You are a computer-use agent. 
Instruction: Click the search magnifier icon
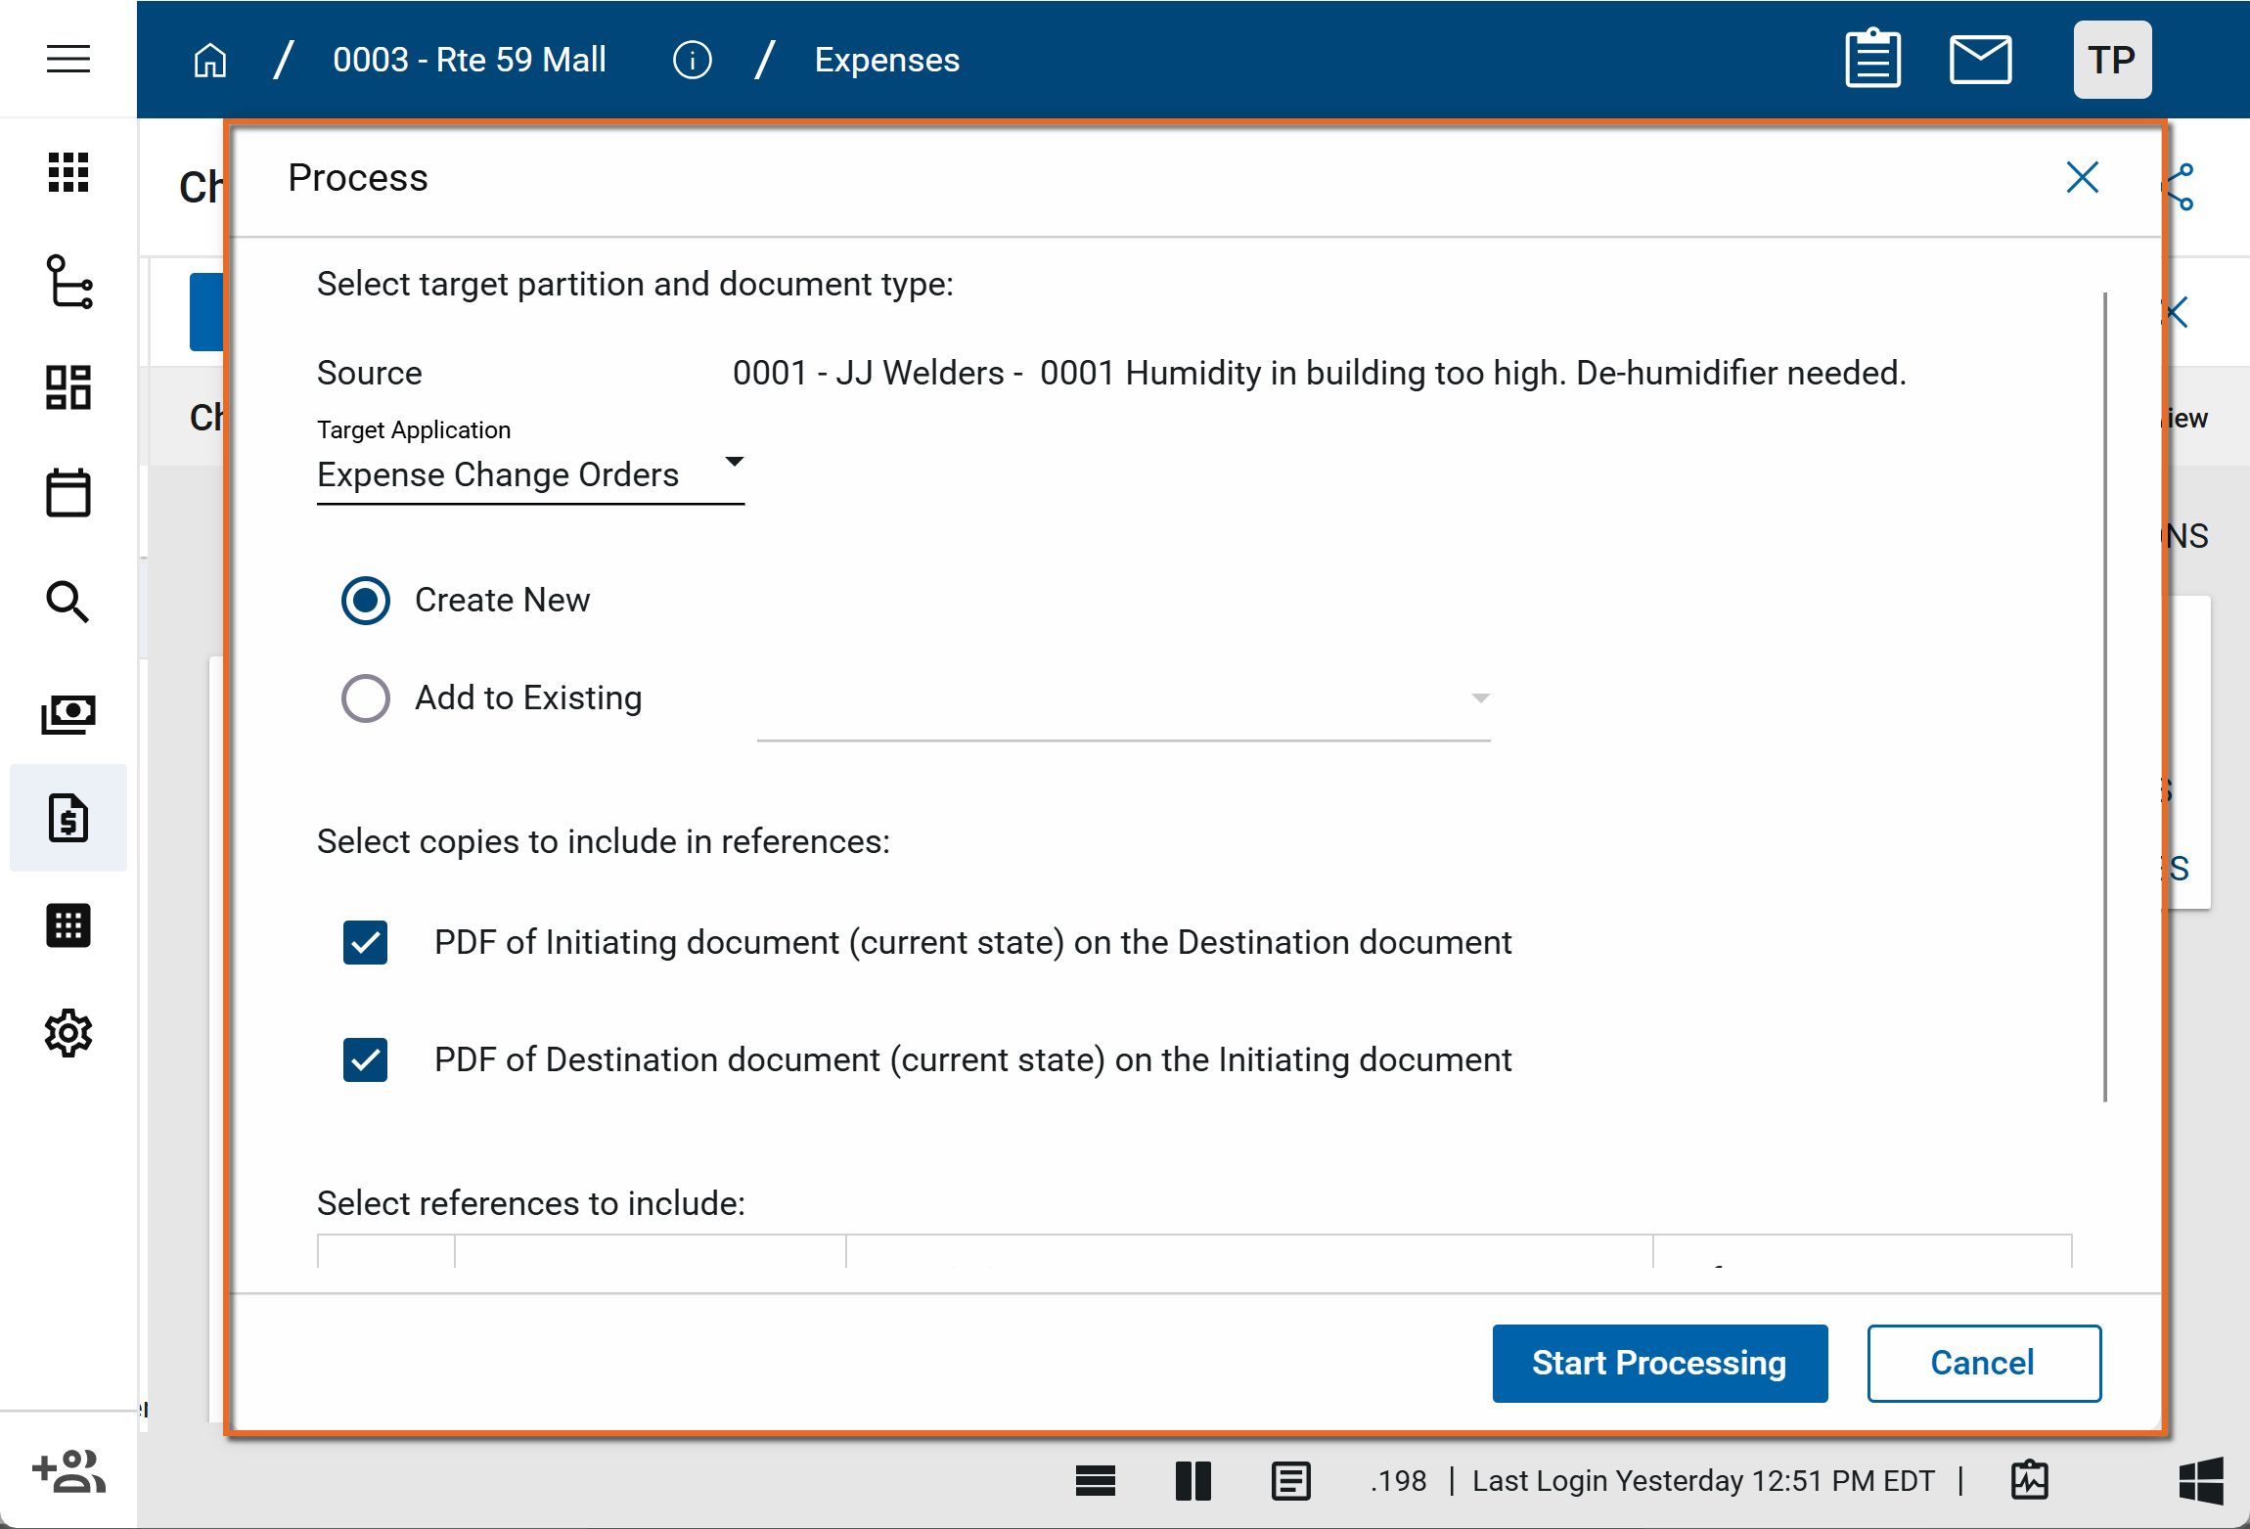click(68, 601)
